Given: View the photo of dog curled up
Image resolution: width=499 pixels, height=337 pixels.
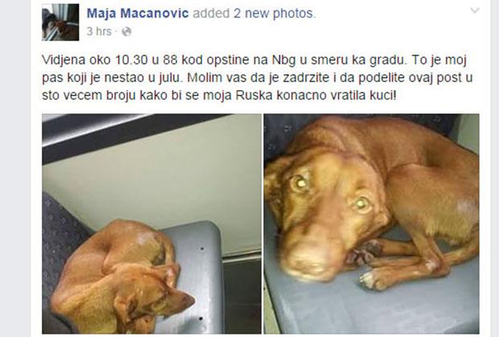Looking at the screenshot, I should [x=151, y=224].
